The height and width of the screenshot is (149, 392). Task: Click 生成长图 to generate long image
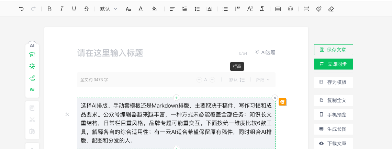[x=334, y=129]
